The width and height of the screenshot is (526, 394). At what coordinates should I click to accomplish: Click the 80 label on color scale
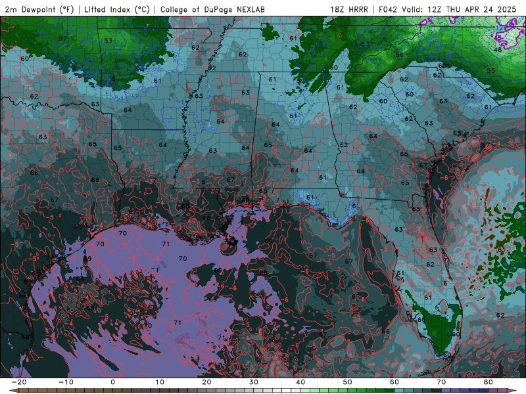pyautogui.click(x=489, y=382)
